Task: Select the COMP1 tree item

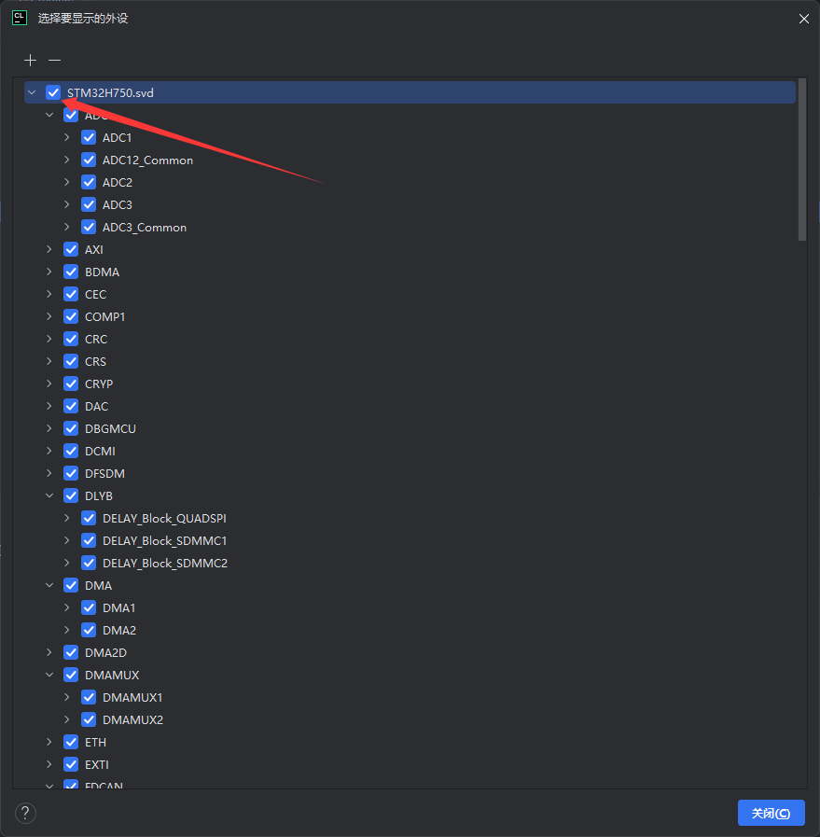Action: (105, 317)
